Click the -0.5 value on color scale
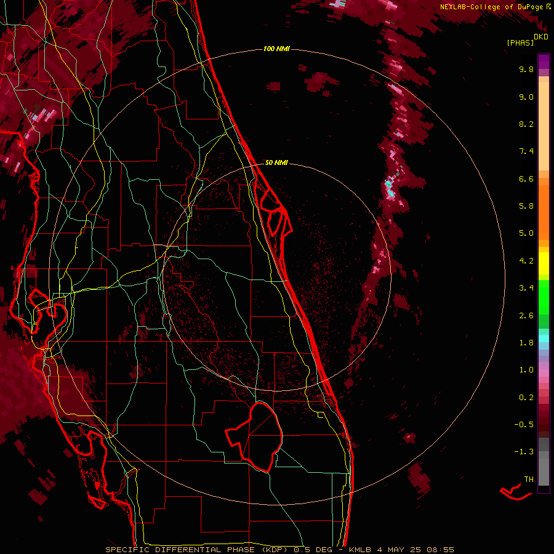This screenshot has width=554, height=554. coord(524,425)
